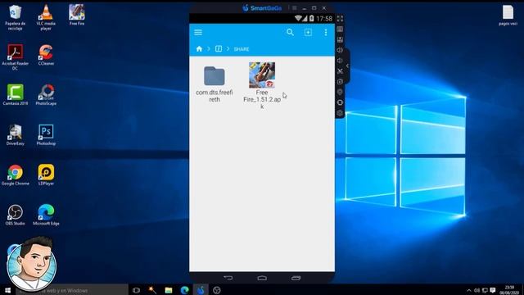Image resolution: width=524 pixels, height=295 pixels.
Task: Open Microsoft Edge desktop shortcut
Action: point(46,215)
